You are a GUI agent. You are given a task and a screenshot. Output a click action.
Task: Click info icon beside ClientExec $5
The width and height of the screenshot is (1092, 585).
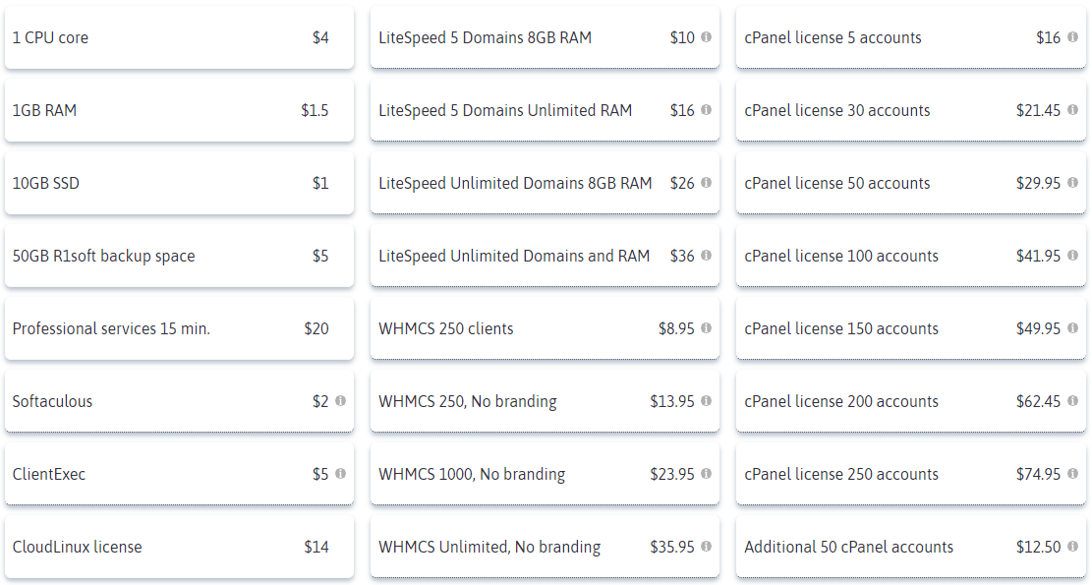click(340, 474)
